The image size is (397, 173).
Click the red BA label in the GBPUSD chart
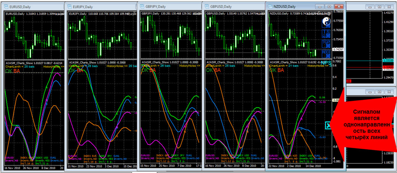pyautogui.click(x=217, y=70)
